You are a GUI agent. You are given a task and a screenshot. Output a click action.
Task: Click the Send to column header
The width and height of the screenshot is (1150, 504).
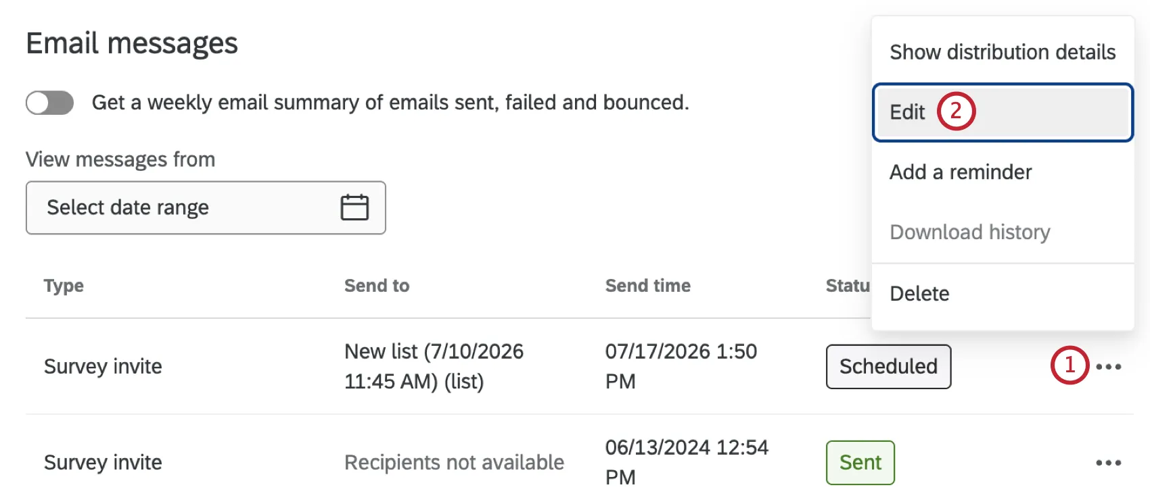tap(377, 286)
